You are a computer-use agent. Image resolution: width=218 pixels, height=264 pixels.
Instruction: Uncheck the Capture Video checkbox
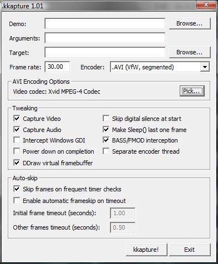(17, 119)
